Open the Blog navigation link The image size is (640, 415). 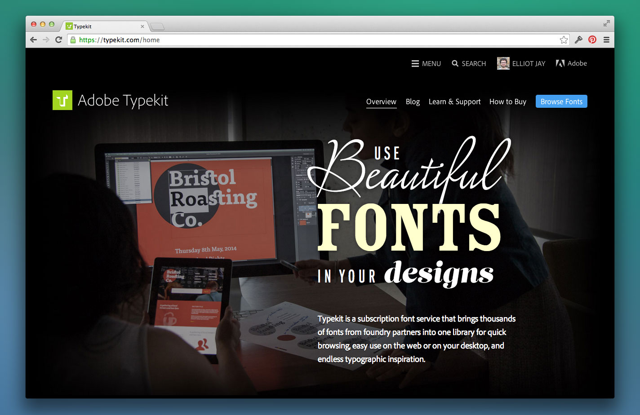[413, 102]
